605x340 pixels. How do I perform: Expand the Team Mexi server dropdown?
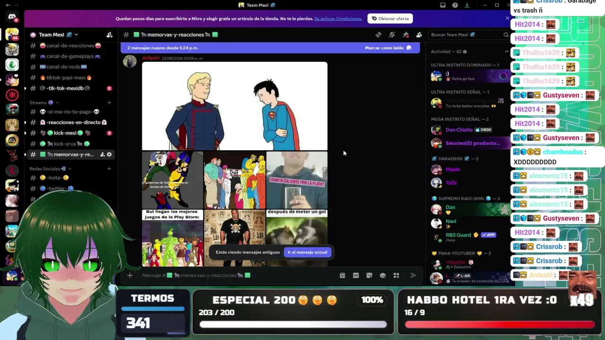point(76,34)
